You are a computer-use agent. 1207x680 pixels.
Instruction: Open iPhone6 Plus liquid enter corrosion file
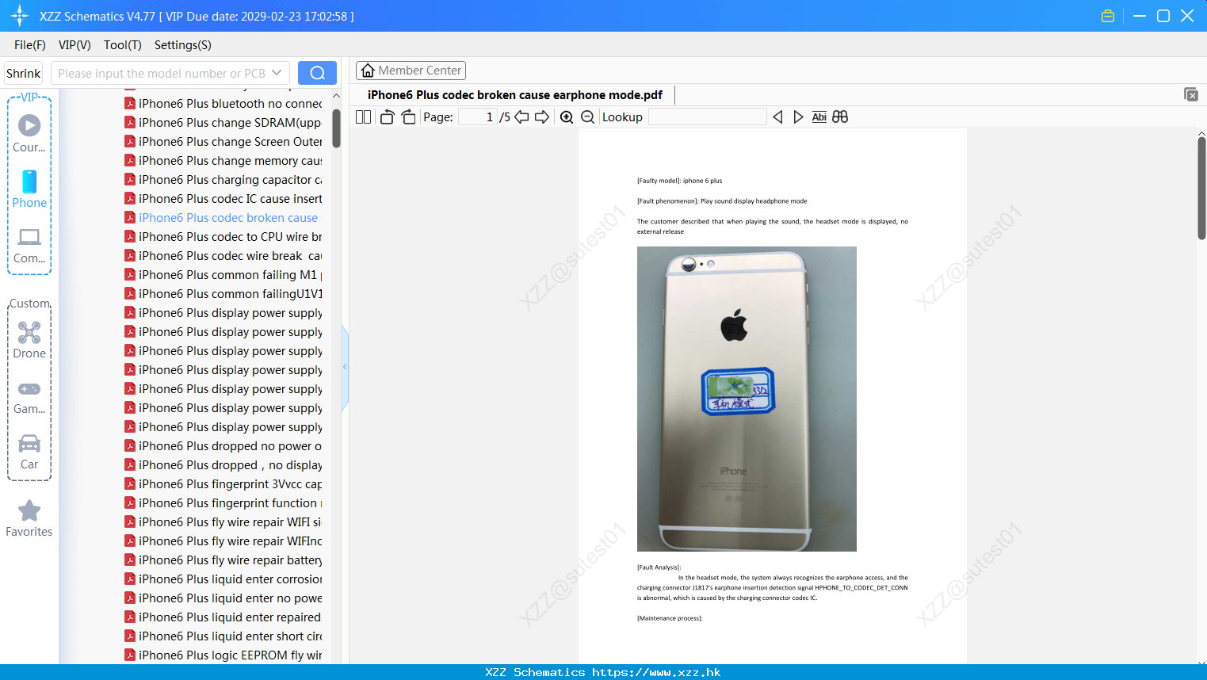point(223,579)
